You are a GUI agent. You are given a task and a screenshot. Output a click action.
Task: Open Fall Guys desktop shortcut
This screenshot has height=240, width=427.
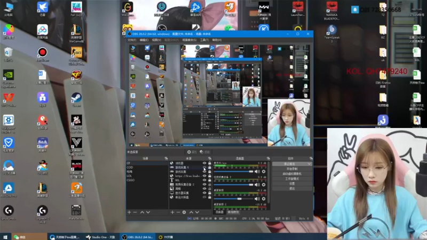[76, 9]
